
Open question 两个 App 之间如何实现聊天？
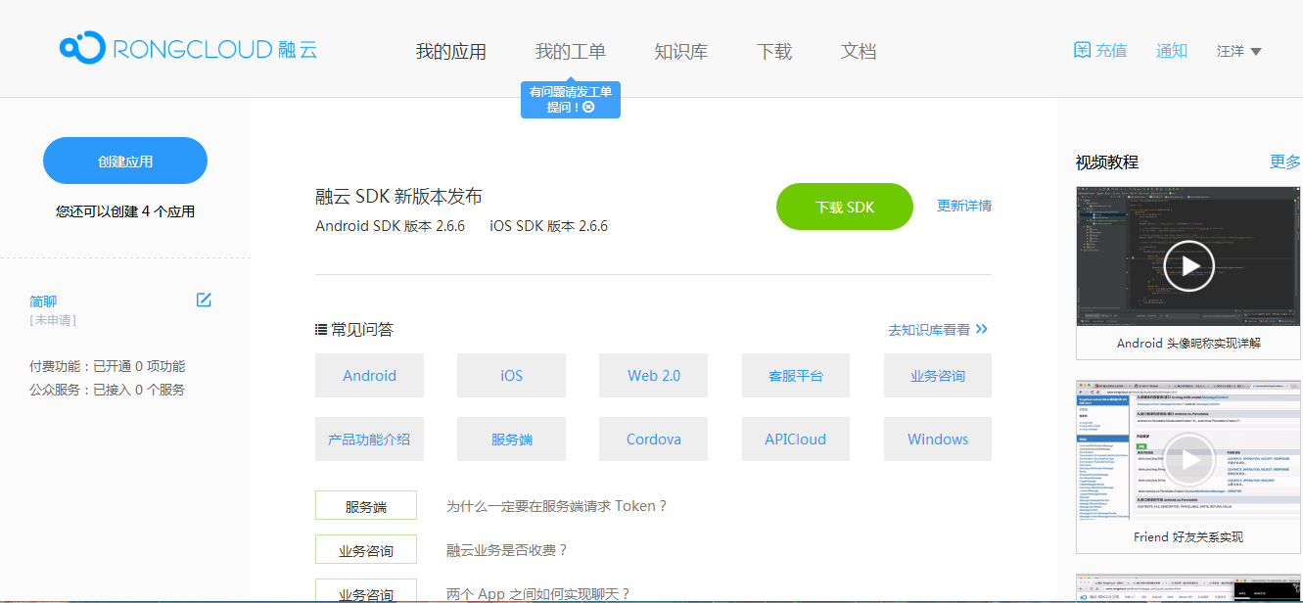538,594
